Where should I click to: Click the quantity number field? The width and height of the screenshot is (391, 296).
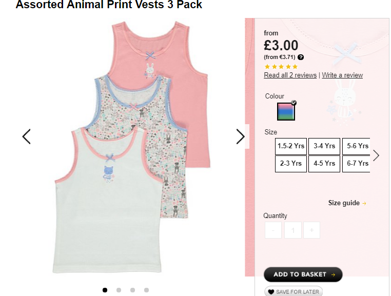tap(292, 230)
